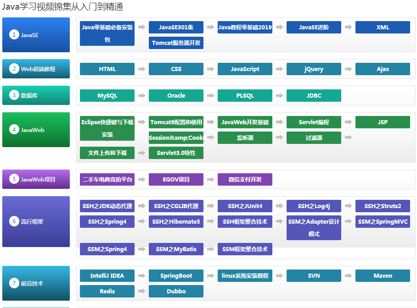Screen dimensions: 417x308
Task: Click the JavaScript course button
Action: 245,69
